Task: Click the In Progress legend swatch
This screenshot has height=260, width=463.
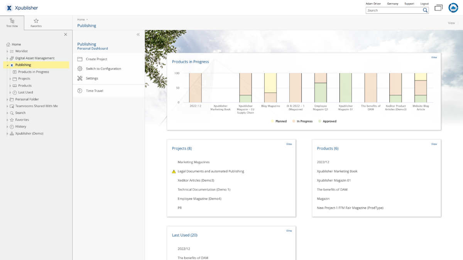Action: (x=293, y=121)
